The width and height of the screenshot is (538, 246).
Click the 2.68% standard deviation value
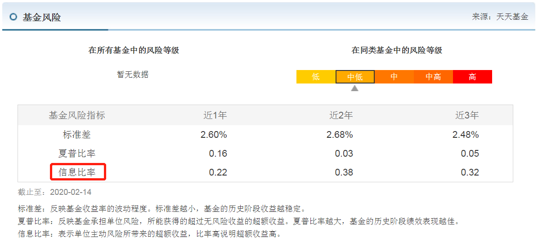[x=340, y=135]
